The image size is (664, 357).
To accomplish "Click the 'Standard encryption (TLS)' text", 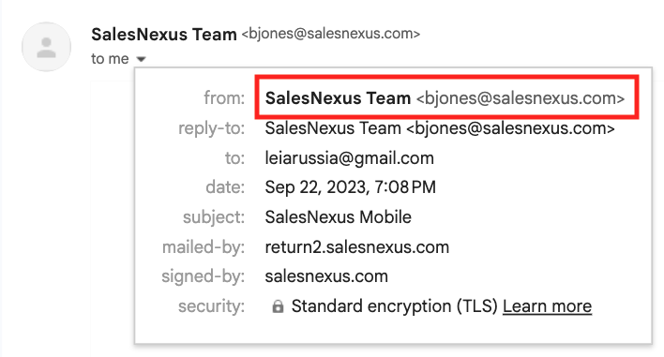I will (x=394, y=306).
